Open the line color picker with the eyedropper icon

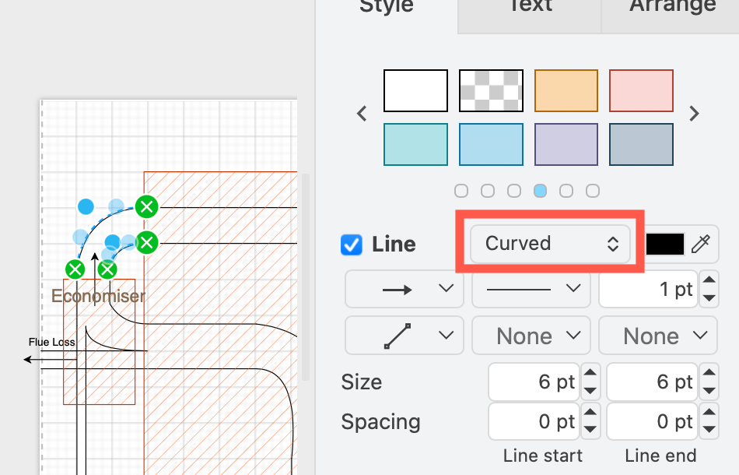coord(699,244)
